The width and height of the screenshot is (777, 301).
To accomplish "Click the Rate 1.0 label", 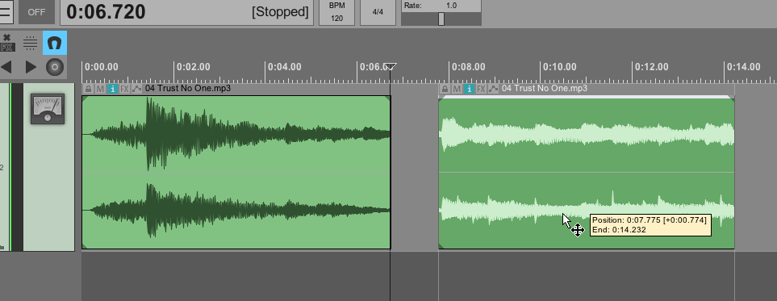I will (431, 6).
